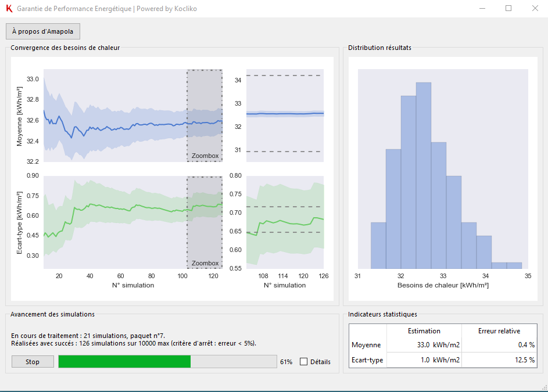Click the window title text

click(x=107, y=9)
